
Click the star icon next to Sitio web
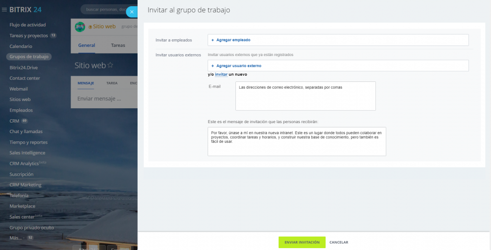pos(110,66)
